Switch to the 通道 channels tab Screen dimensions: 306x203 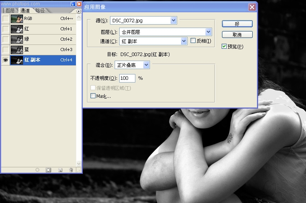pos(25,10)
